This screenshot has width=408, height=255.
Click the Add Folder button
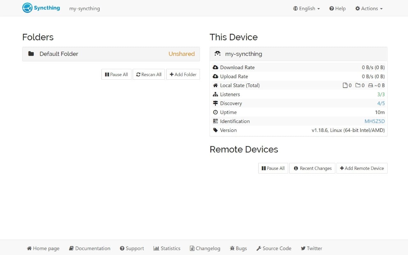click(183, 74)
